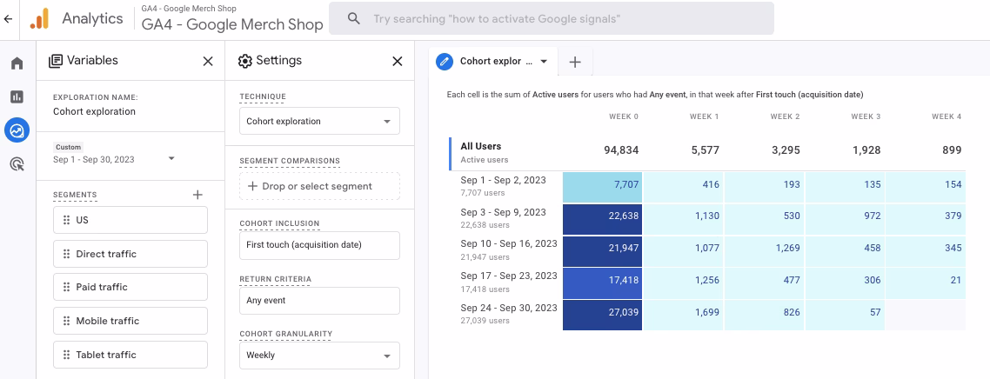Select the Tablet traffic segment

(130, 355)
